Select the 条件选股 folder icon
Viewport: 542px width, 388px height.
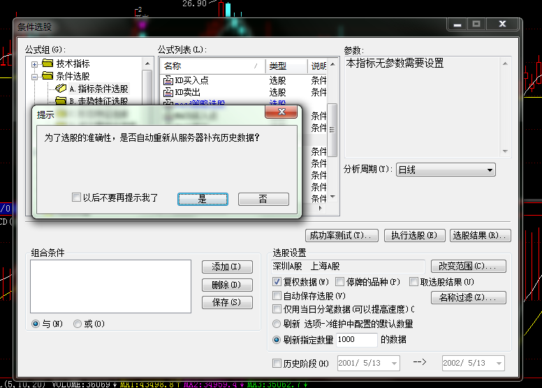pyautogui.click(x=47, y=75)
